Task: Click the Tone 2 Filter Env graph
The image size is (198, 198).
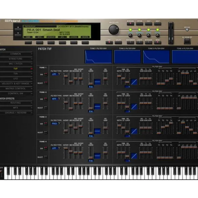Action: tap(127, 57)
